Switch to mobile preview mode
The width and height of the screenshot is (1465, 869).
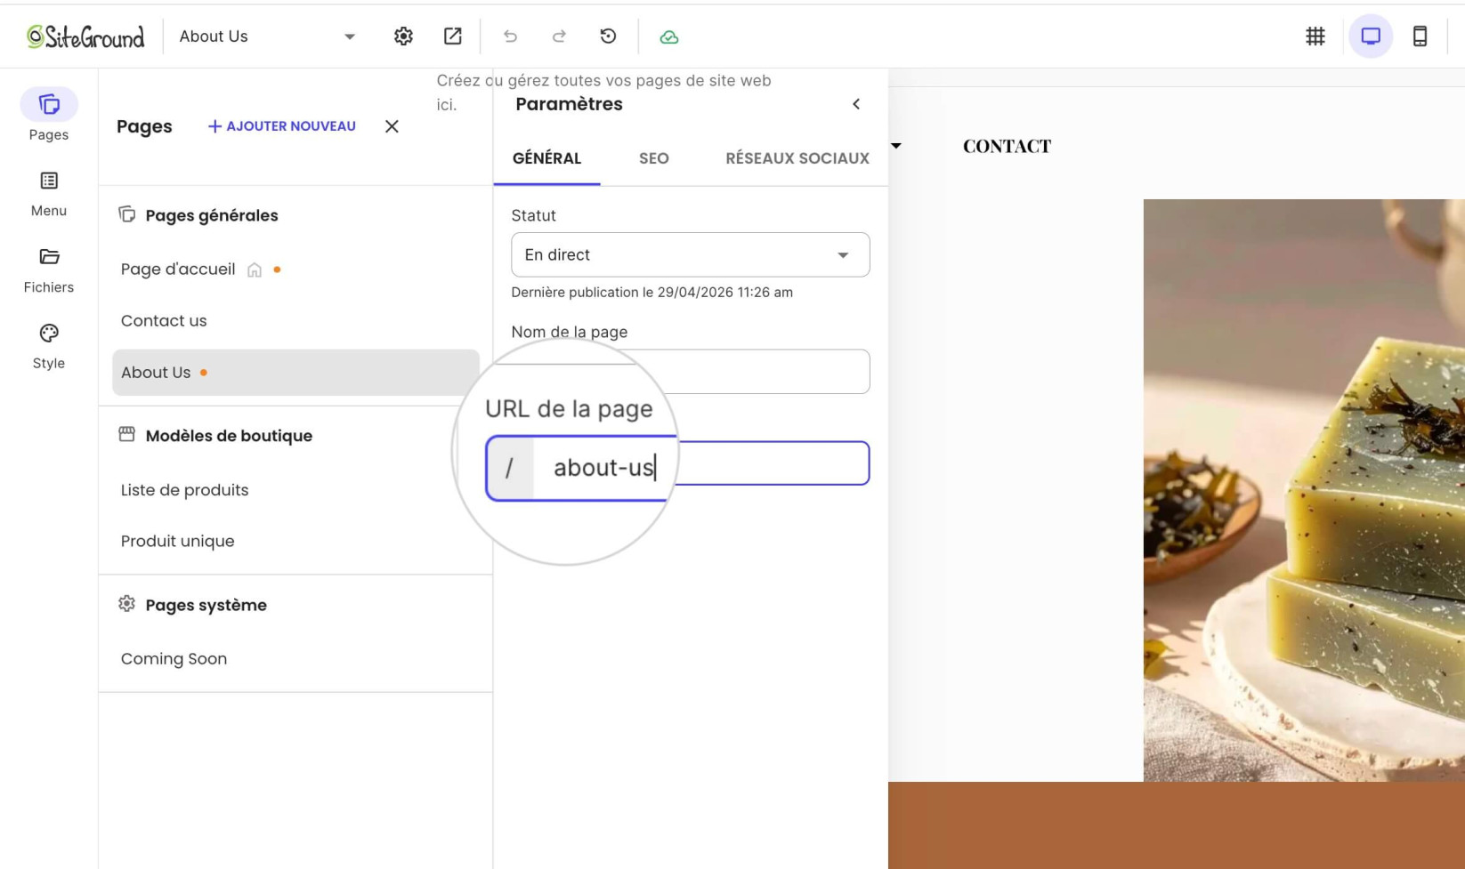pos(1420,36)
